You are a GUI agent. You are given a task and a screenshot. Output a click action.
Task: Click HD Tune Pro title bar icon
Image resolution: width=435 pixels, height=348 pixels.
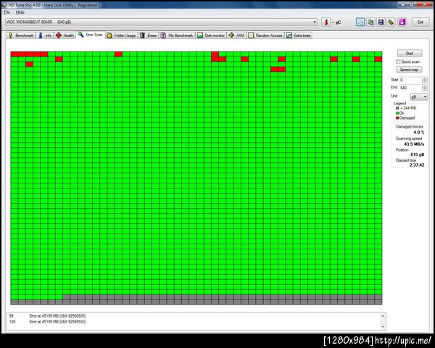click(4, 5)
